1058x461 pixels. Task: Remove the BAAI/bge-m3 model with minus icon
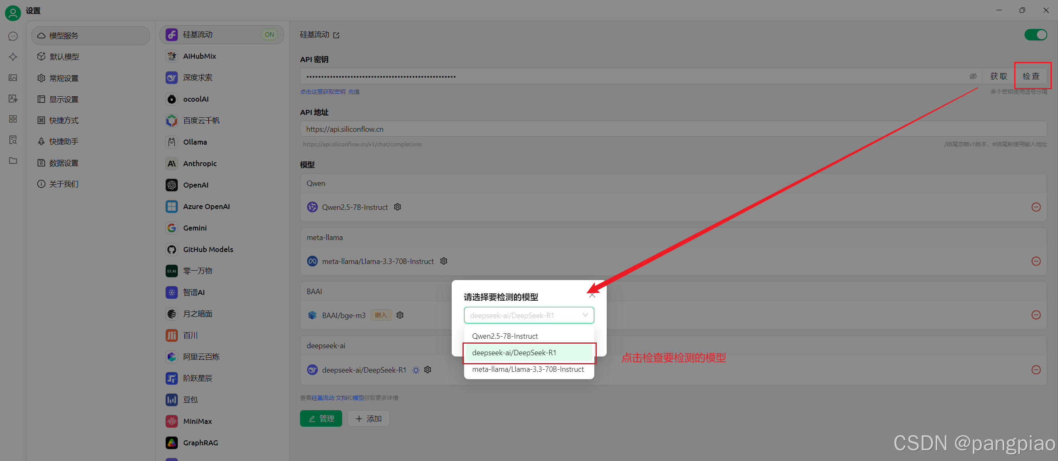click(x=1036, y=315)
